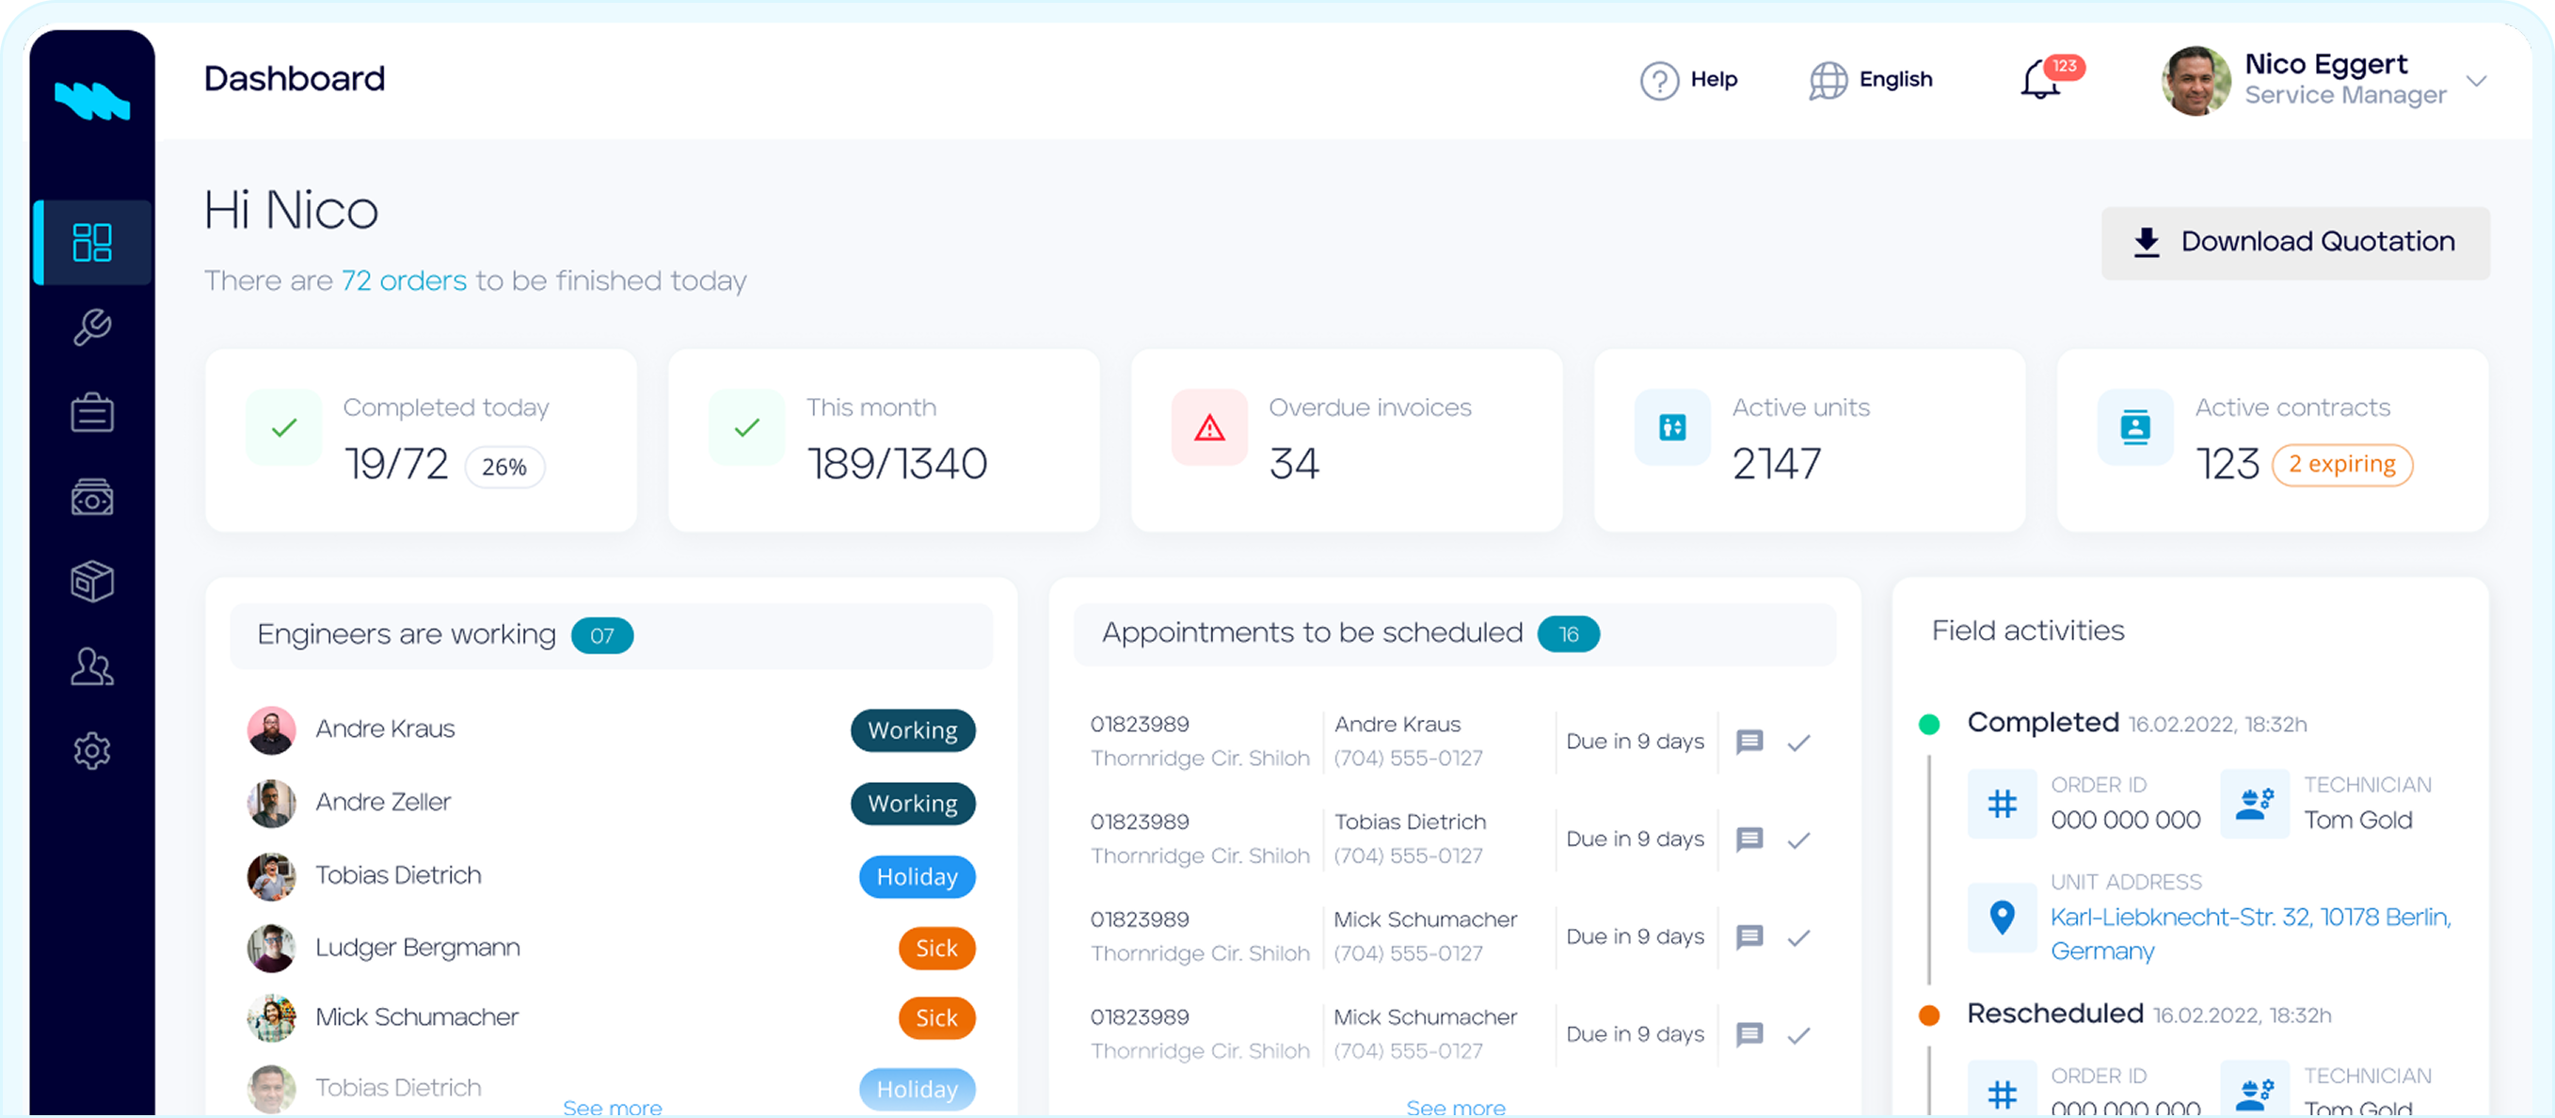Click the Download Quotation button

pos(2295,242)
